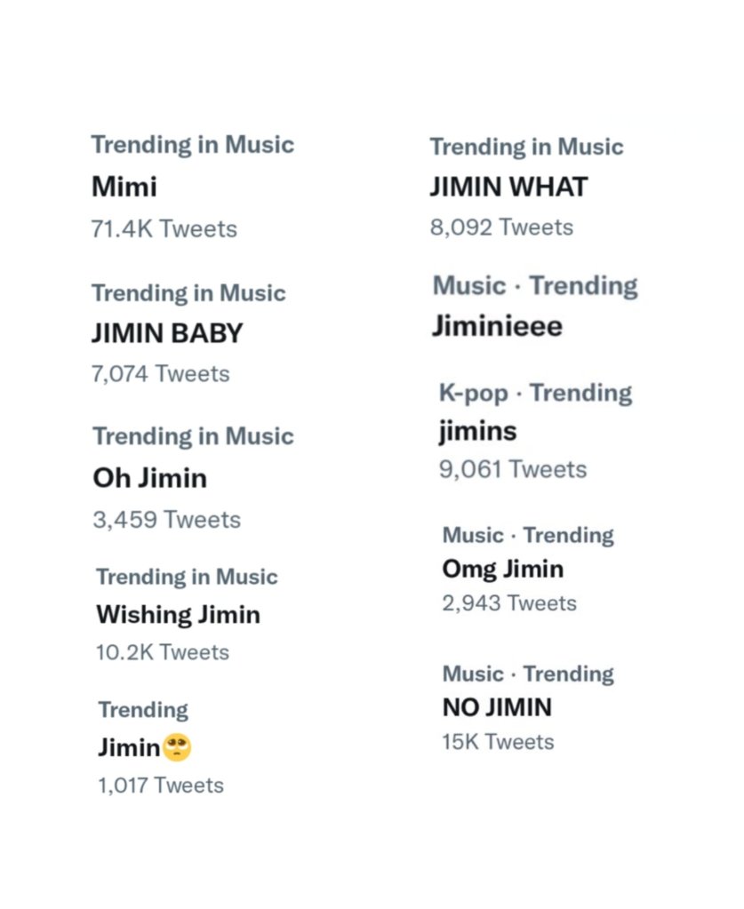This screenshot has width=744, height=909.
Task: Click the 8,092 Tweets count
Action: [501, 227]
